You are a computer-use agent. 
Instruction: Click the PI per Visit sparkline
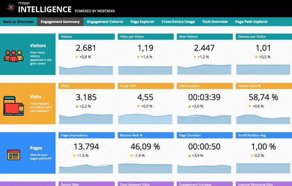click(x=145, y=119)
